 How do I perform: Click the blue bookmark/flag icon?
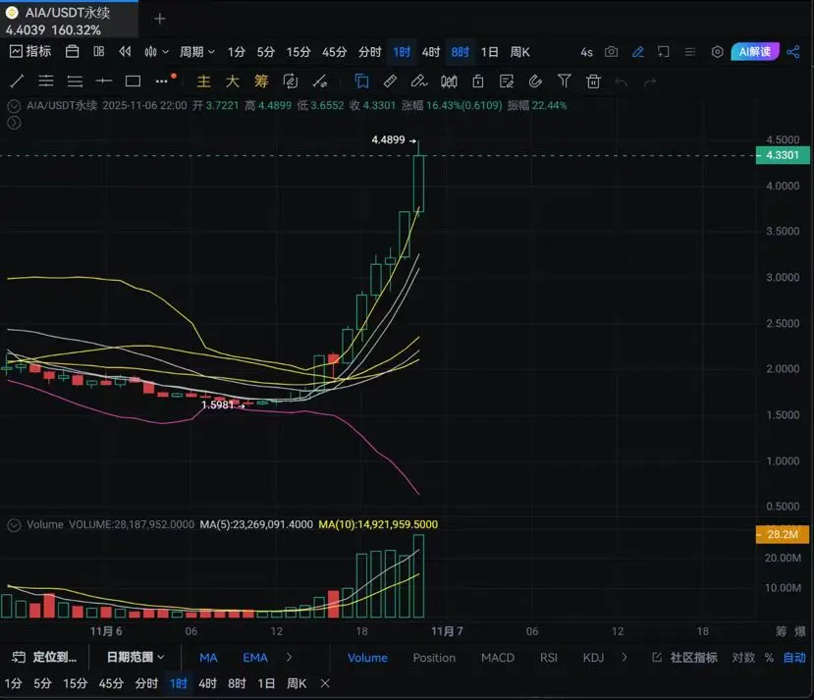tap(361, 81)
